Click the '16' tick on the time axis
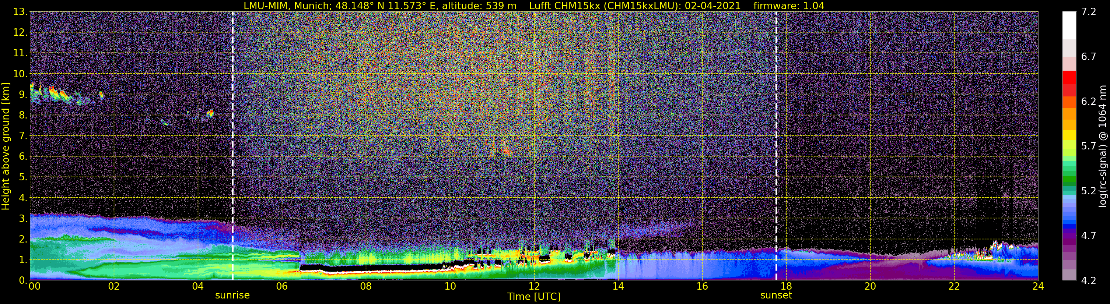The image size is (1110, 304). (702, 287)
